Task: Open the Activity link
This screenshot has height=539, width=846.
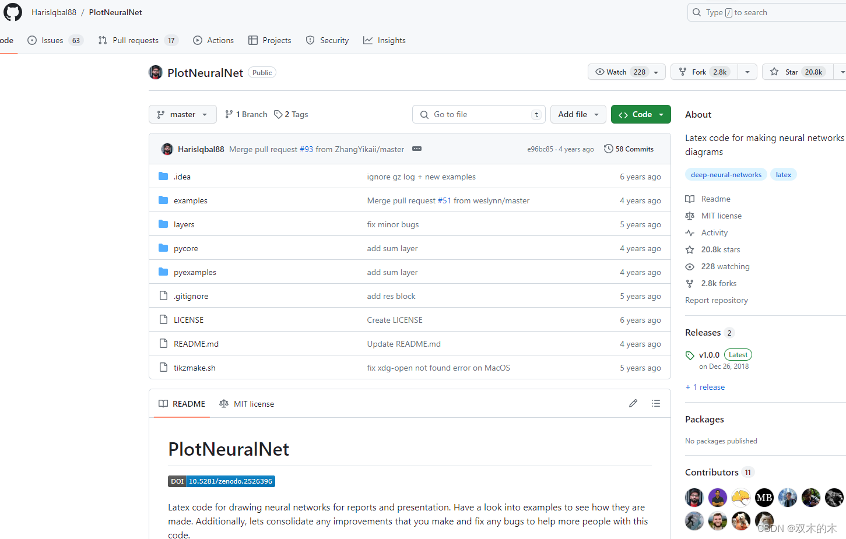Action: click(707, 232)
